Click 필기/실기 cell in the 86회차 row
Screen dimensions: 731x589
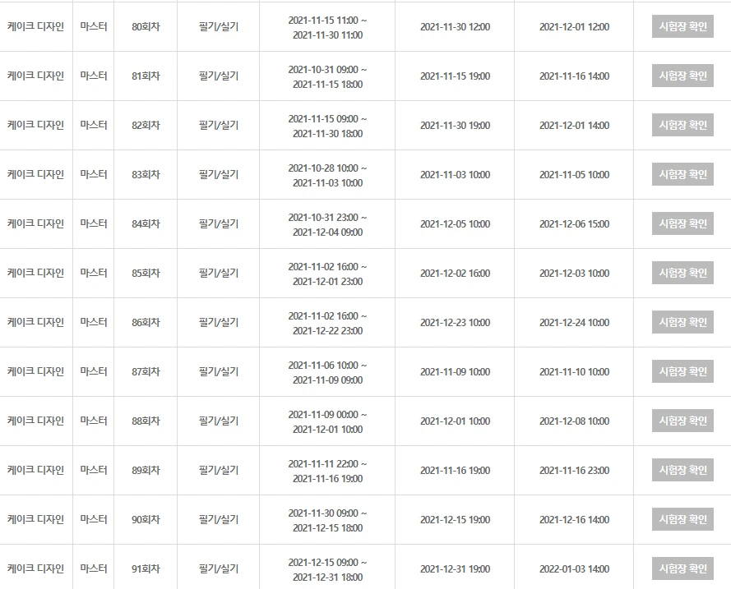(218, 323)
